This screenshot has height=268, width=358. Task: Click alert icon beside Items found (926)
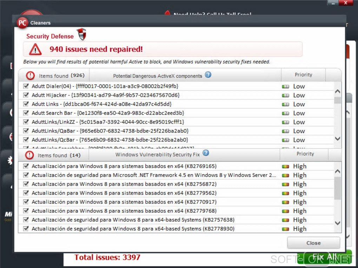tap(31, 75)
